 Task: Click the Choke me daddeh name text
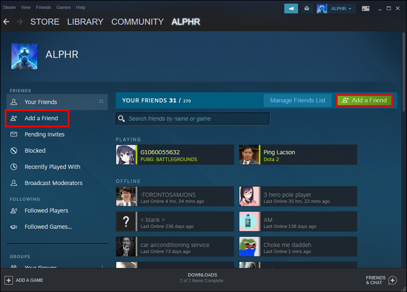[x=287, y=245]
